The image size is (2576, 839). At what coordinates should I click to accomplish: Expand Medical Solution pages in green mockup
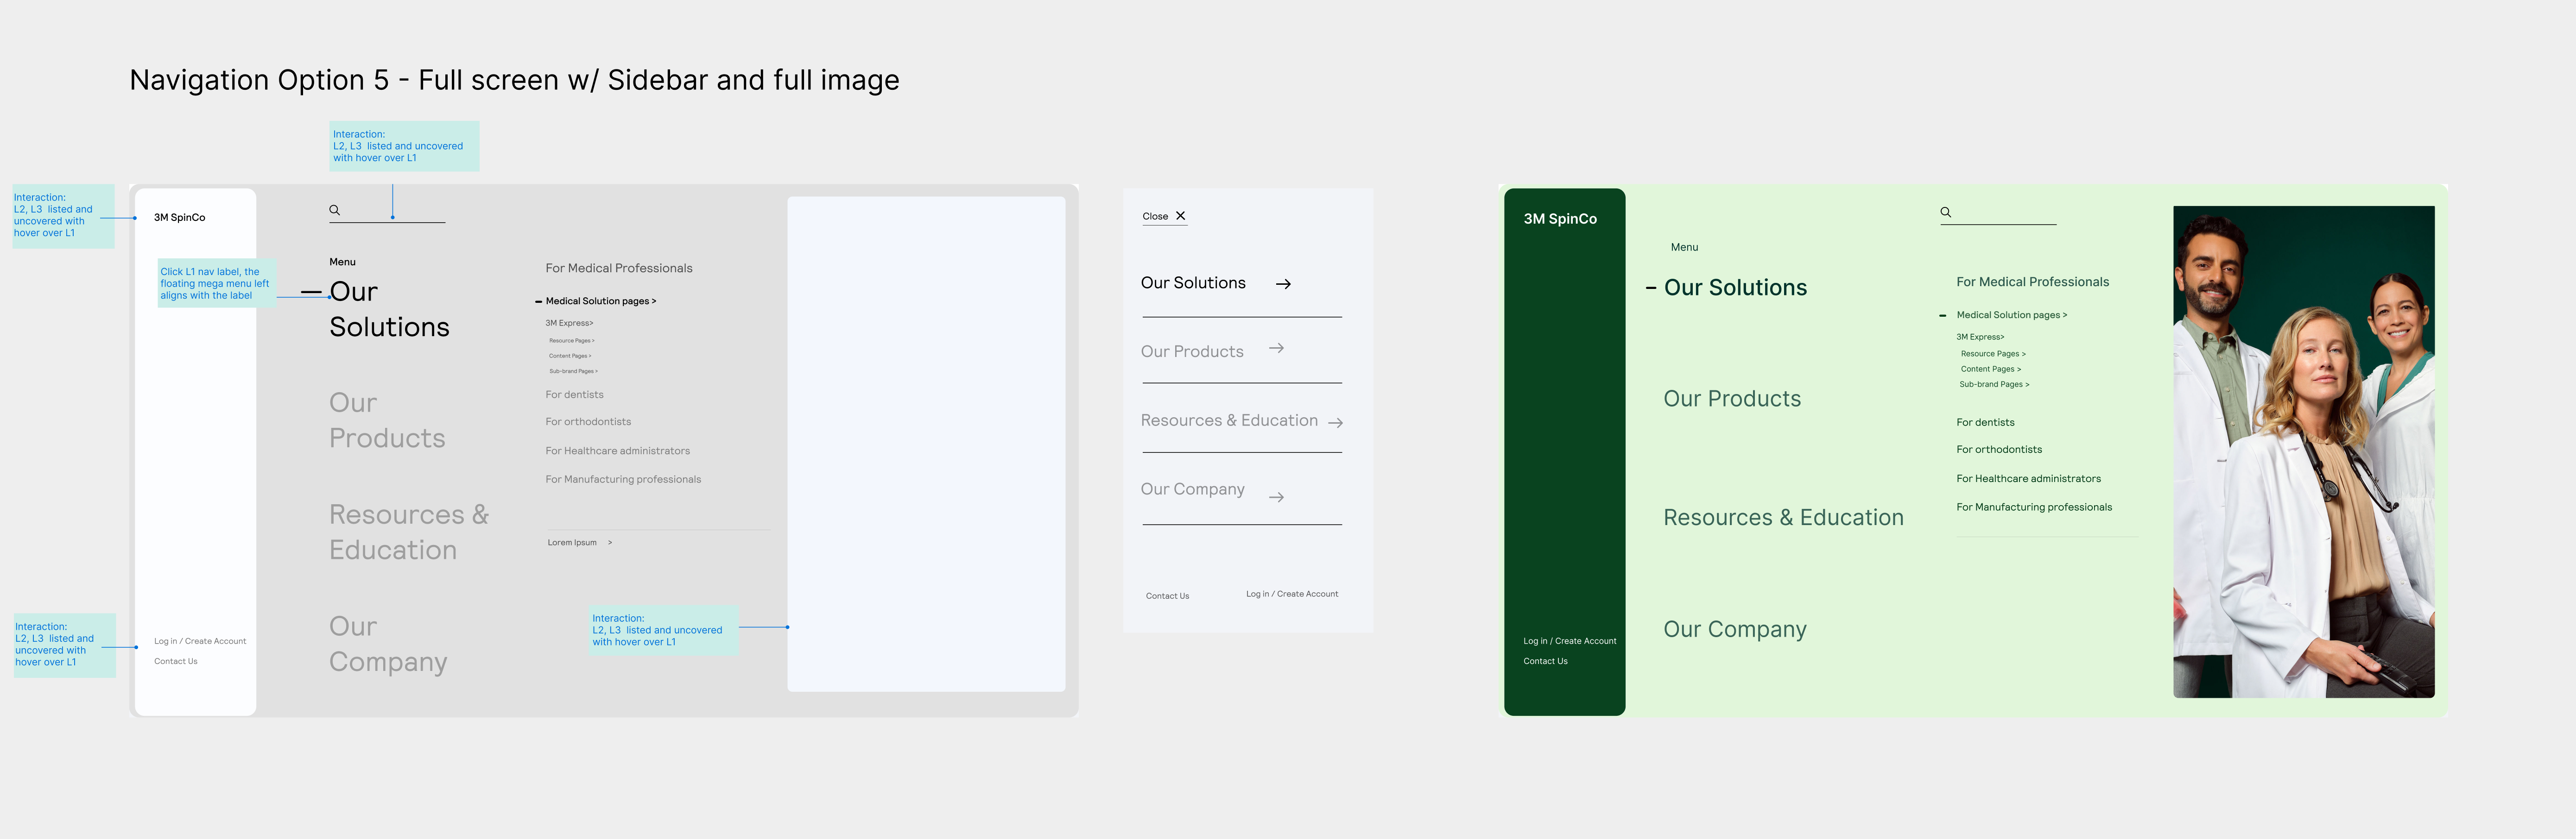[2011, 315]
